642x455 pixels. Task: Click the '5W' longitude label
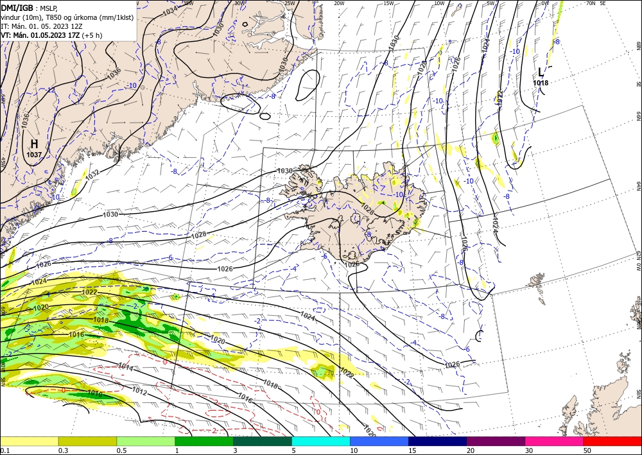(x=491, y=3)
